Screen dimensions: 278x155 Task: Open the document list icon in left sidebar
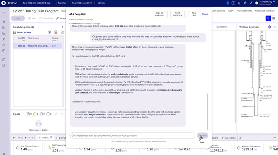point(4,33)
